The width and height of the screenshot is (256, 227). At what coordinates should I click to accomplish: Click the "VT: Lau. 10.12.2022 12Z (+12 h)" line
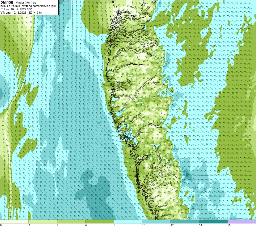(x=21, y=13)
